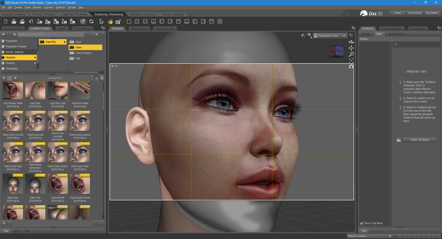Click the pan view four-arrows icon
Screen dimensions: 442x239
pos(351,48)
